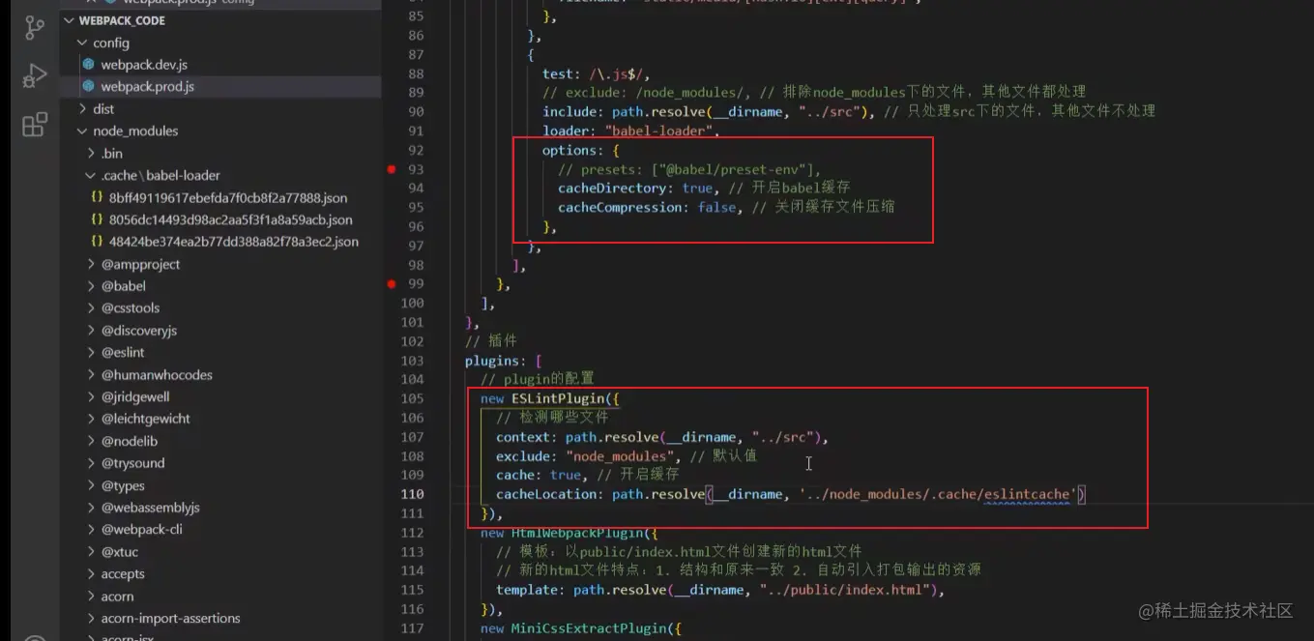This screenshot has width=1314, height=641.
Task: Expand the @webassemblyjs folder
Action: 150,508
